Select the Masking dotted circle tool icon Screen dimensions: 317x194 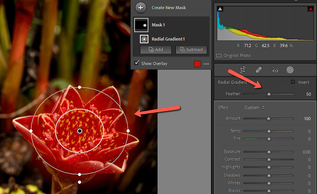[x=290, y=70]
